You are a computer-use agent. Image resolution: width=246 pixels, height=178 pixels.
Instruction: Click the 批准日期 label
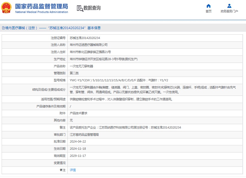coord(60,141)
